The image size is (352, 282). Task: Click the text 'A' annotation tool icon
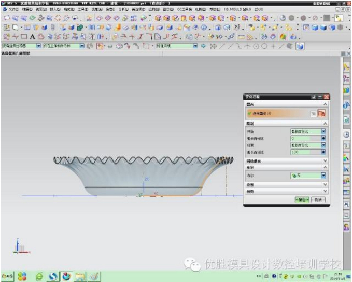pyautogui.click(x=32, y=37)
